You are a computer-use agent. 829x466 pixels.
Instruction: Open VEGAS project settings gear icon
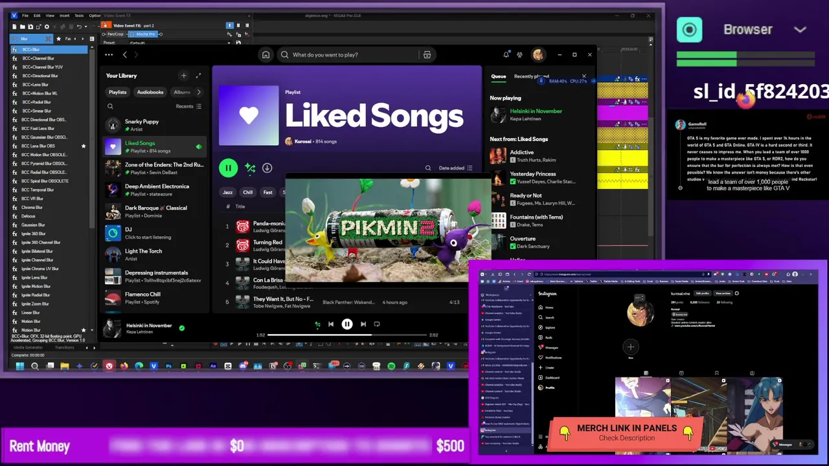46,27
